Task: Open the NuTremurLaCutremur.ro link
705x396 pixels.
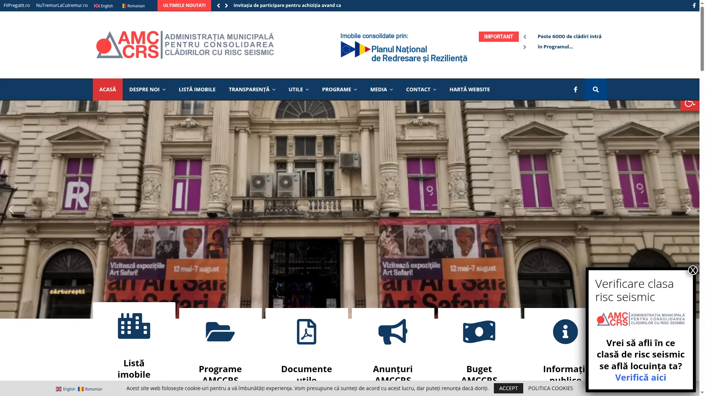Action: coord(62,5)
